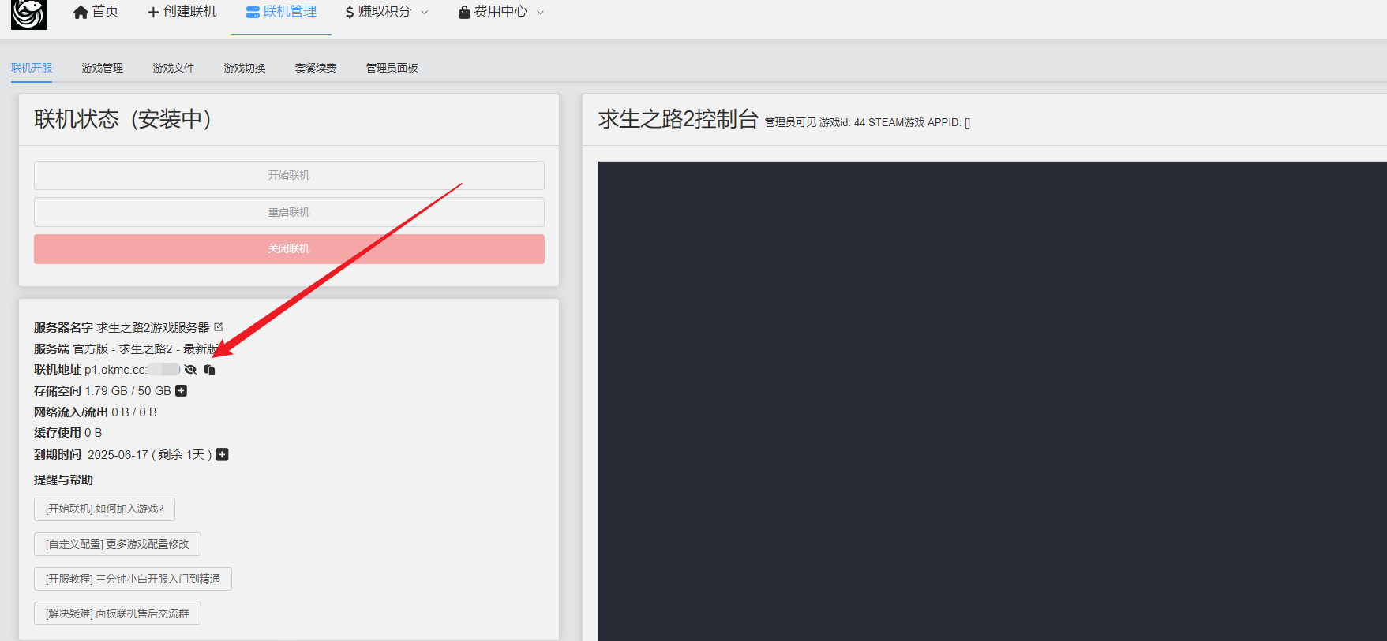1387x641 pixels.
Task: Click plus icon next to 存储空间
Action: coord(182,391)
